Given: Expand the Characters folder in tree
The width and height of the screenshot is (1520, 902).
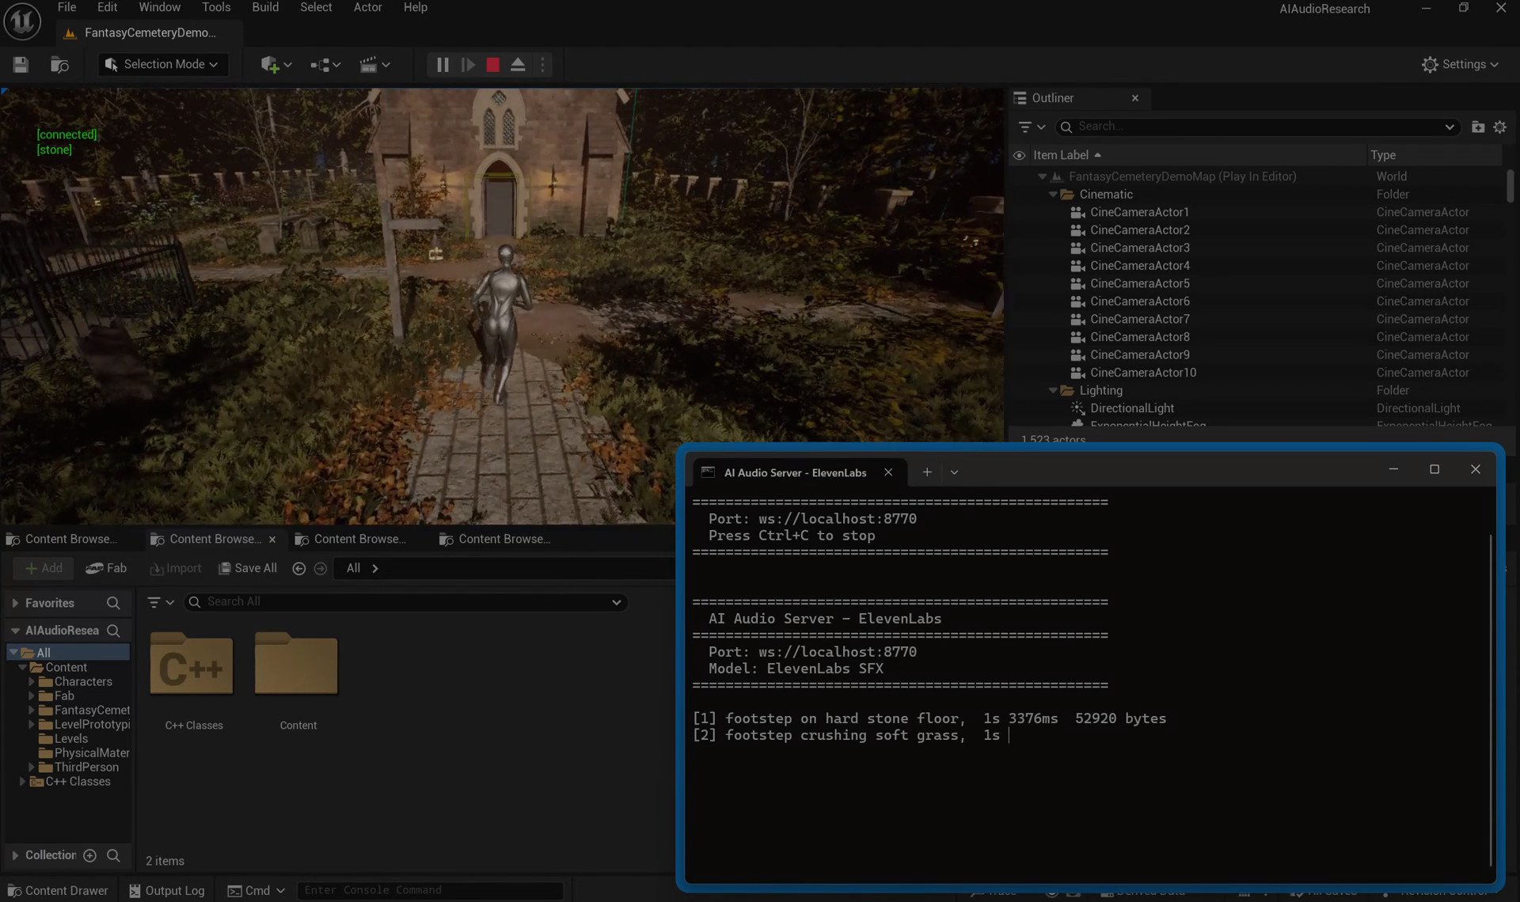Looking at the screenshot, I should (x=32, y=681).
